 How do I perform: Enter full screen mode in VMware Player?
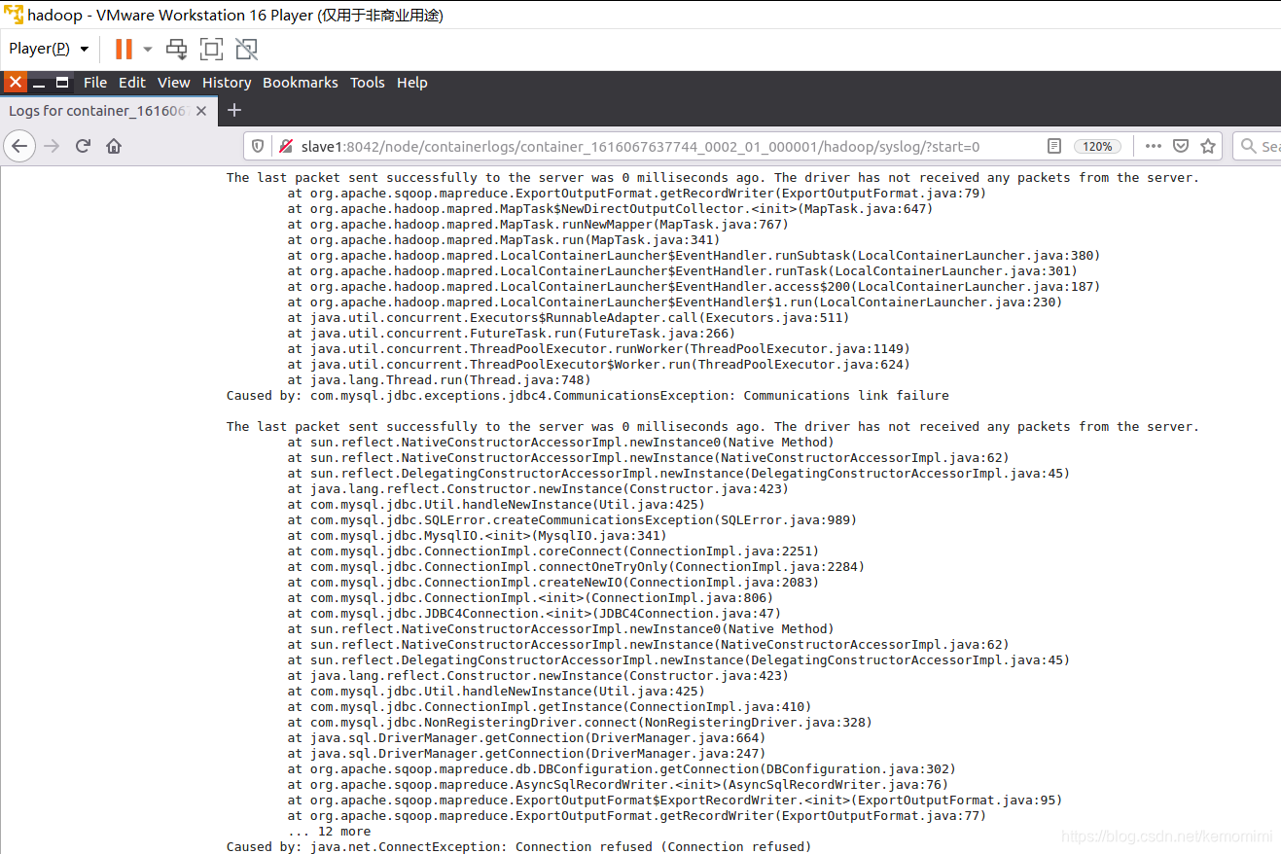pyautogui.click(x=211, y=49)
